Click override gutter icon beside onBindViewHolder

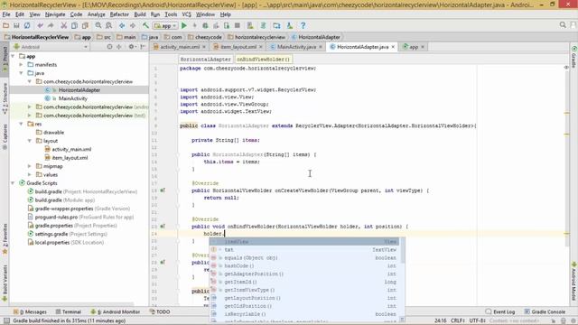pos(163,227)
